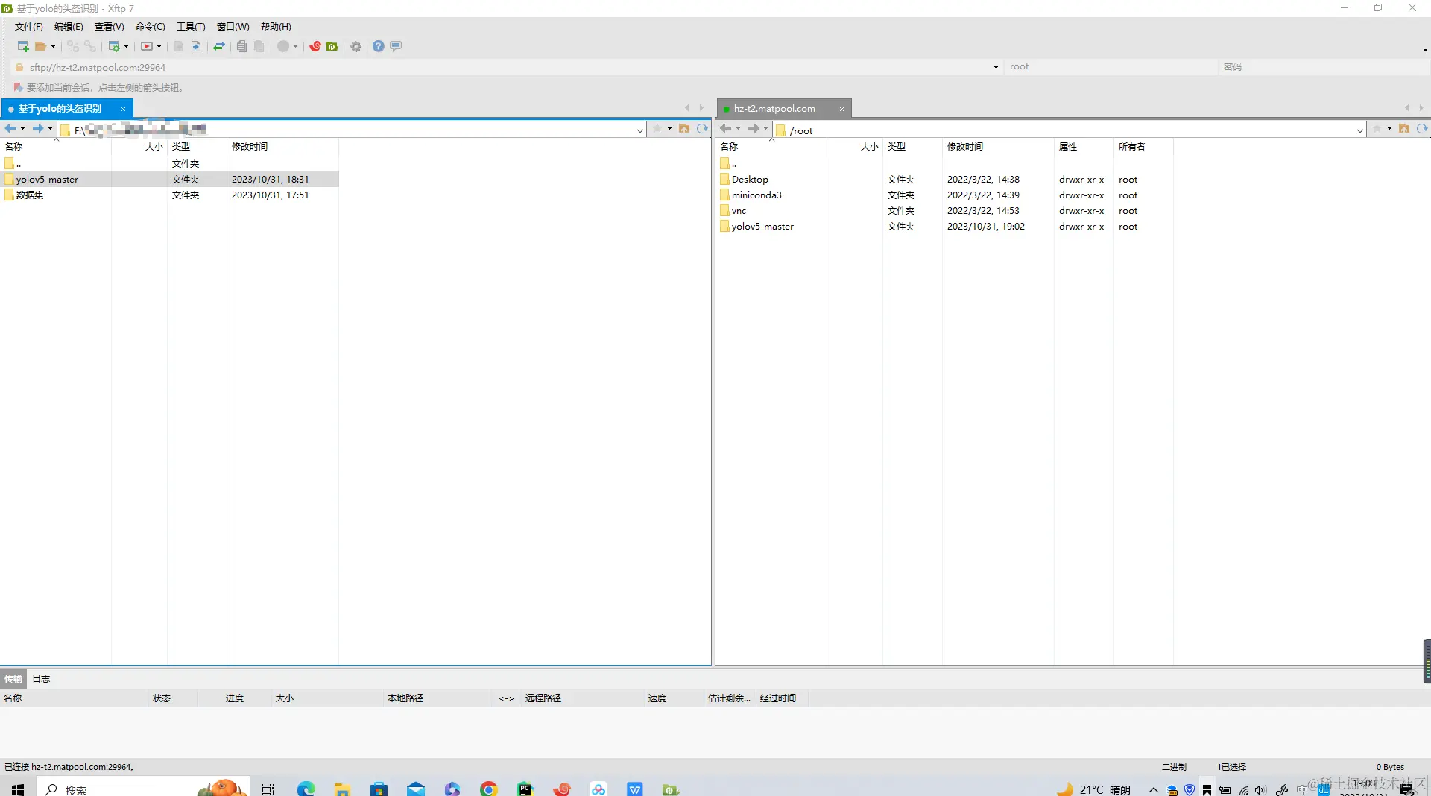This screenshot has height=796, width=1431.
Task: Open local pane favorites star dropdown
Action: tap(669, 129)
